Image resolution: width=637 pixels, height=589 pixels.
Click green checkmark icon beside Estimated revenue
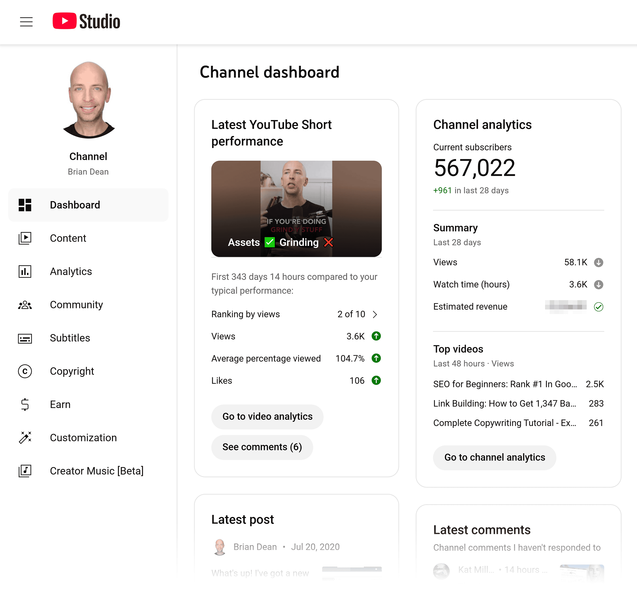[599, 307]
